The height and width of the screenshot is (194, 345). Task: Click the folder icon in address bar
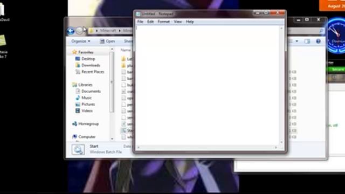tap(92, 31)
